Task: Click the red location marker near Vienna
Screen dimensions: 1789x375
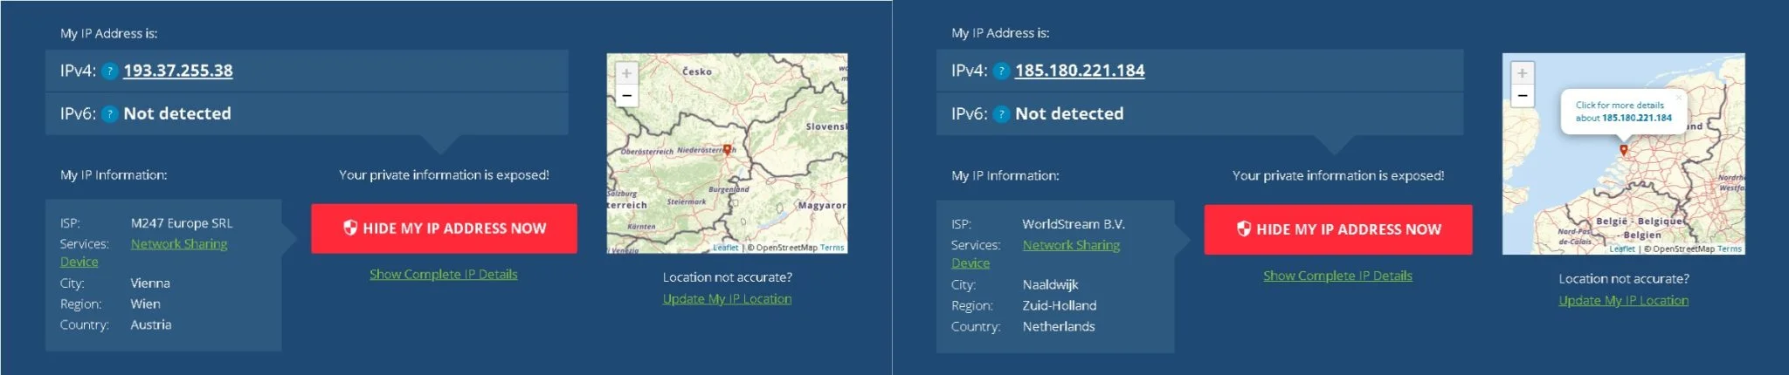Action: coord(727,151)
